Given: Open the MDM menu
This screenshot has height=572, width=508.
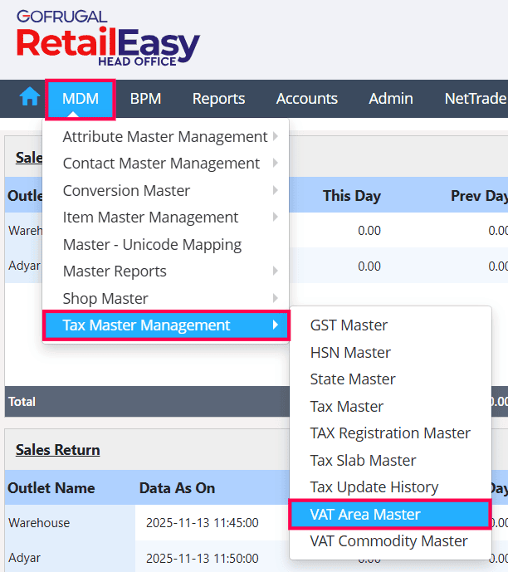Looking at the screenshot, I should coord(81,99).
